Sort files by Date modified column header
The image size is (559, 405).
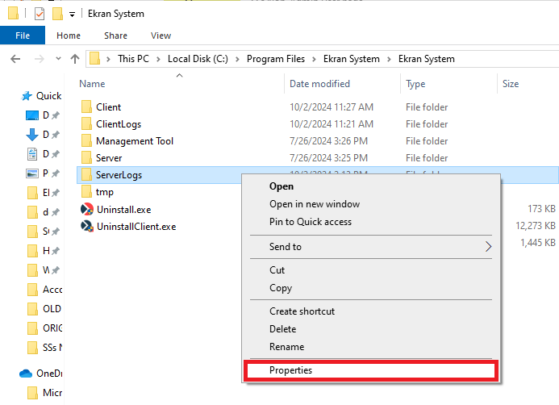click(320, 84)
